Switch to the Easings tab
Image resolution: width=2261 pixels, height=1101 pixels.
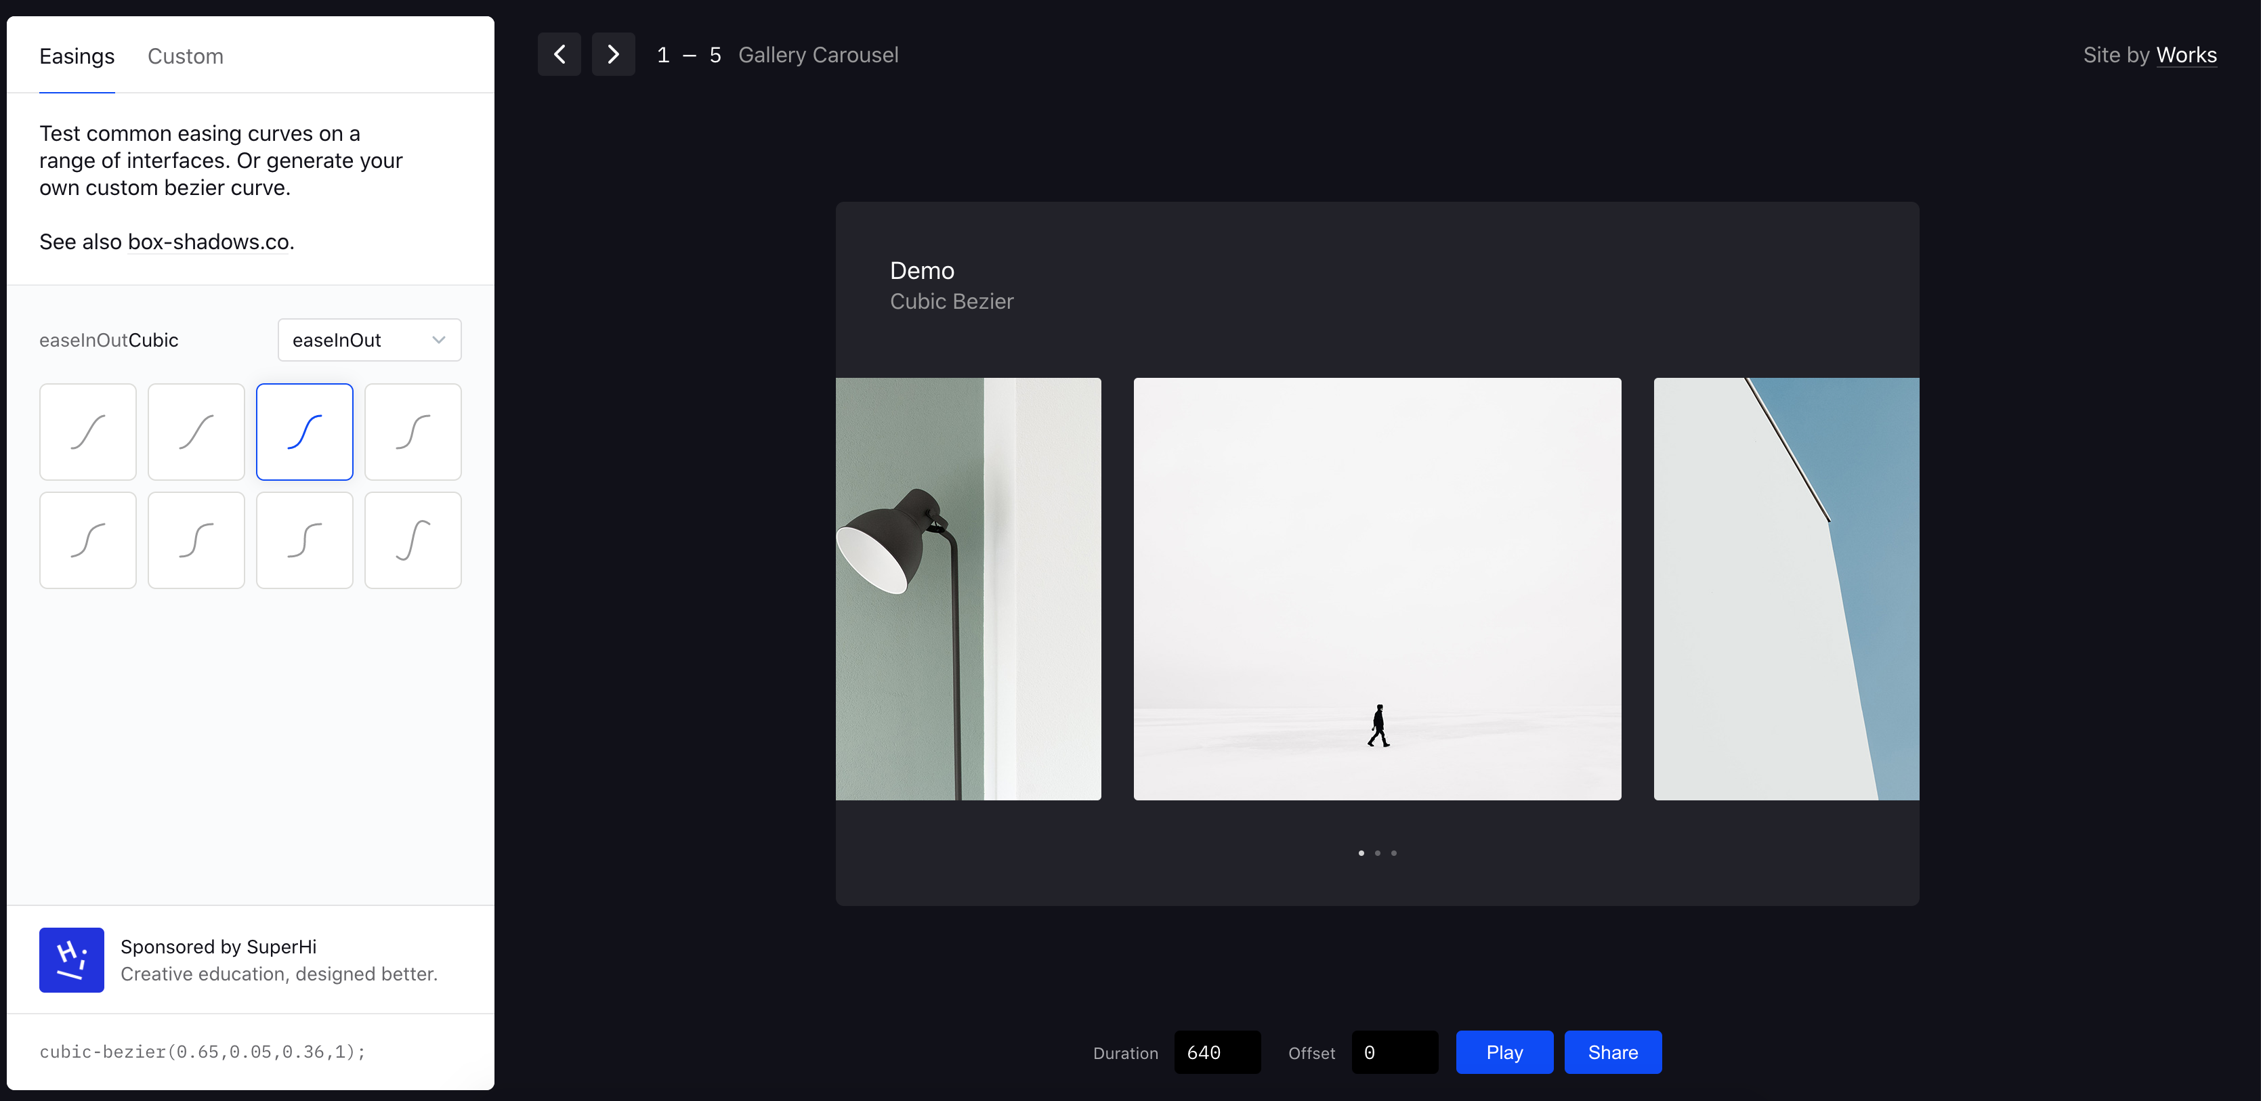77,56
